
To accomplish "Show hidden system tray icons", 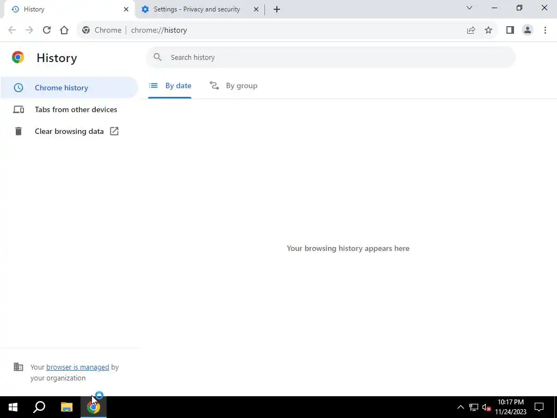I will click(x=460, y=407).
